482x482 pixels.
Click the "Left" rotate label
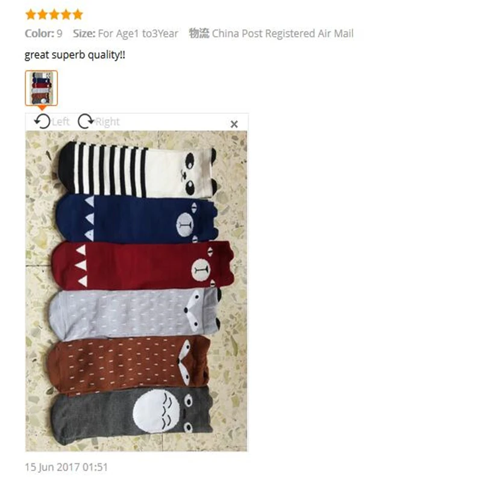point(61,122)
